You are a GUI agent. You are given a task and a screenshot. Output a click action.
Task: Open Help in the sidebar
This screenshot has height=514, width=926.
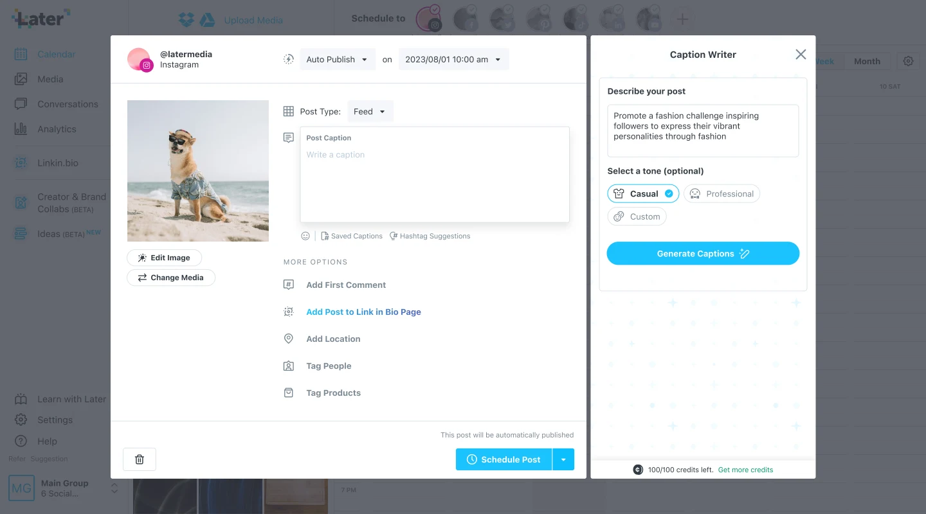[x=36, y=441]
